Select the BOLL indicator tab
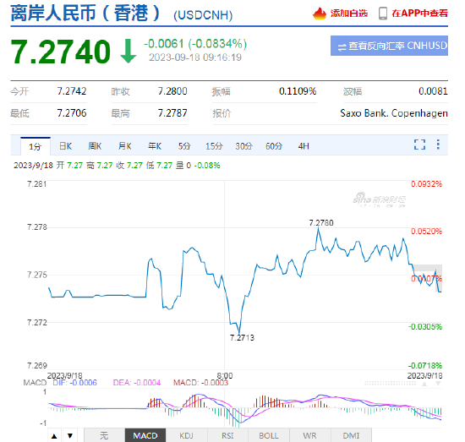Image resolution: width=465 pixels, height=442 pixels. [269, 435]
